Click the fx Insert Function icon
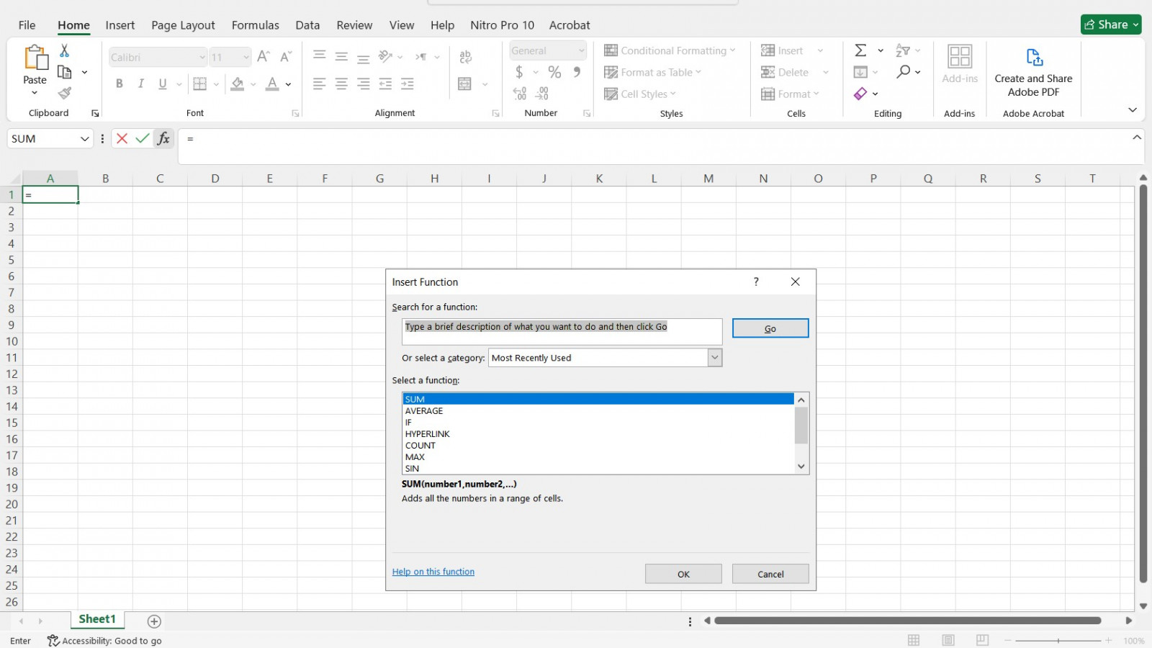The height and width of the screenshot is (648, 1152). [163, 138]
